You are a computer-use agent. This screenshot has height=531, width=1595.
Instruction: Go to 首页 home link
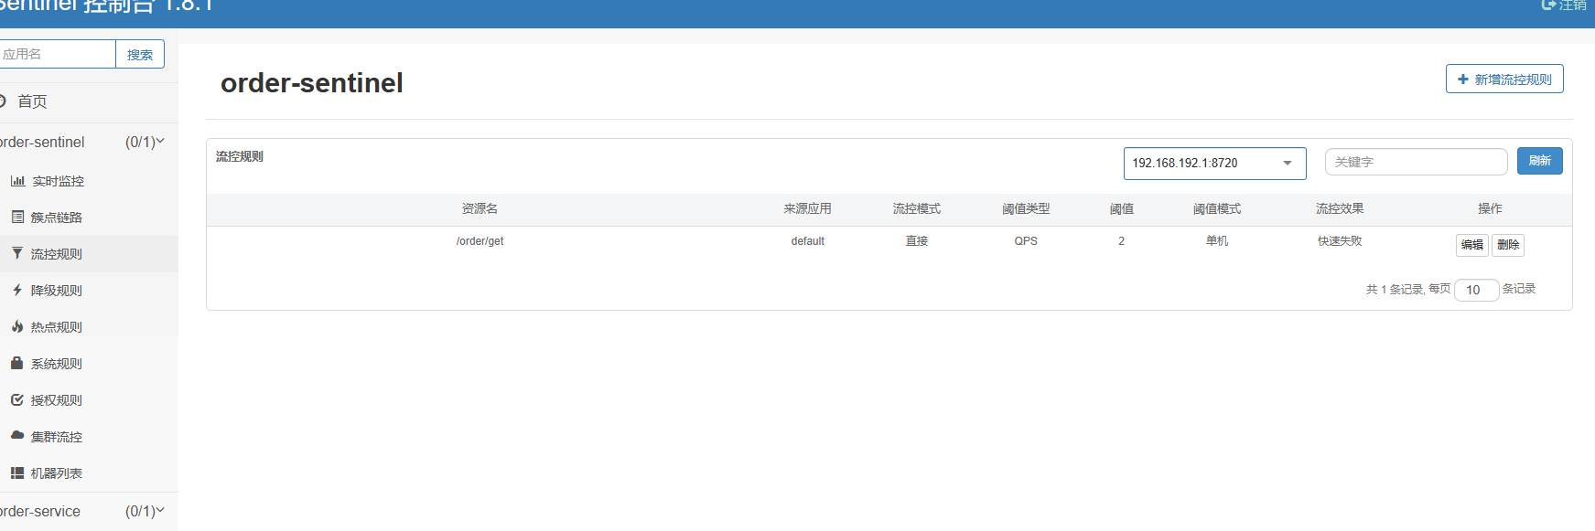click(32, 101)
